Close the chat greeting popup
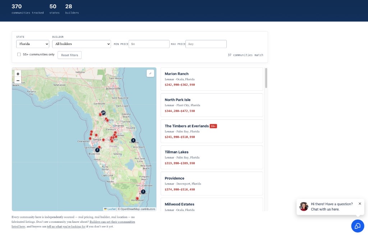Screen dimensions: 368x235 tap(360, 204)
